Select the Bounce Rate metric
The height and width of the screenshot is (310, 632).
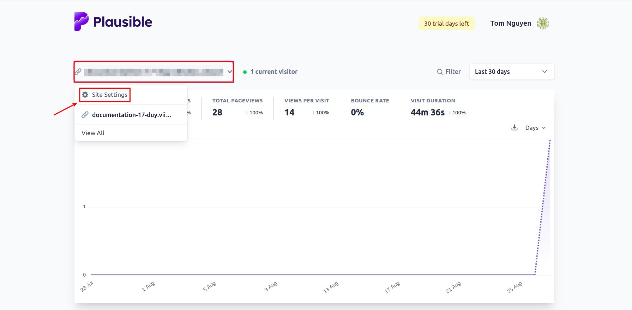pos(369,107)
